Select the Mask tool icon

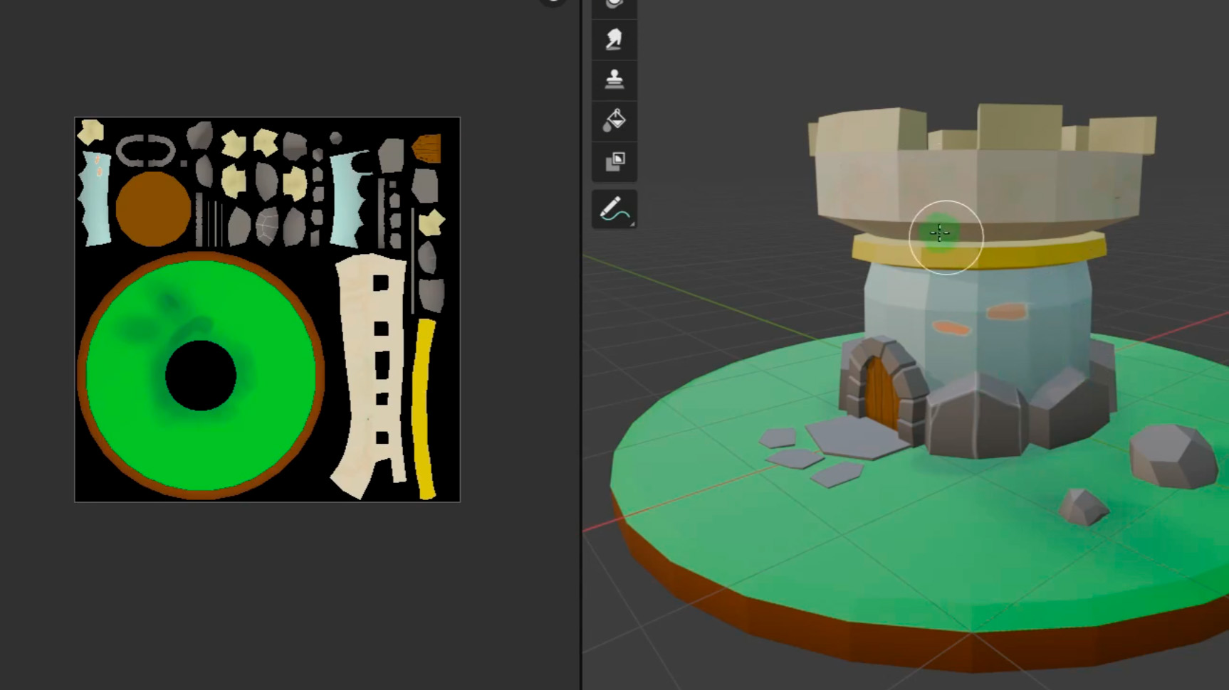tap(614, 161)
